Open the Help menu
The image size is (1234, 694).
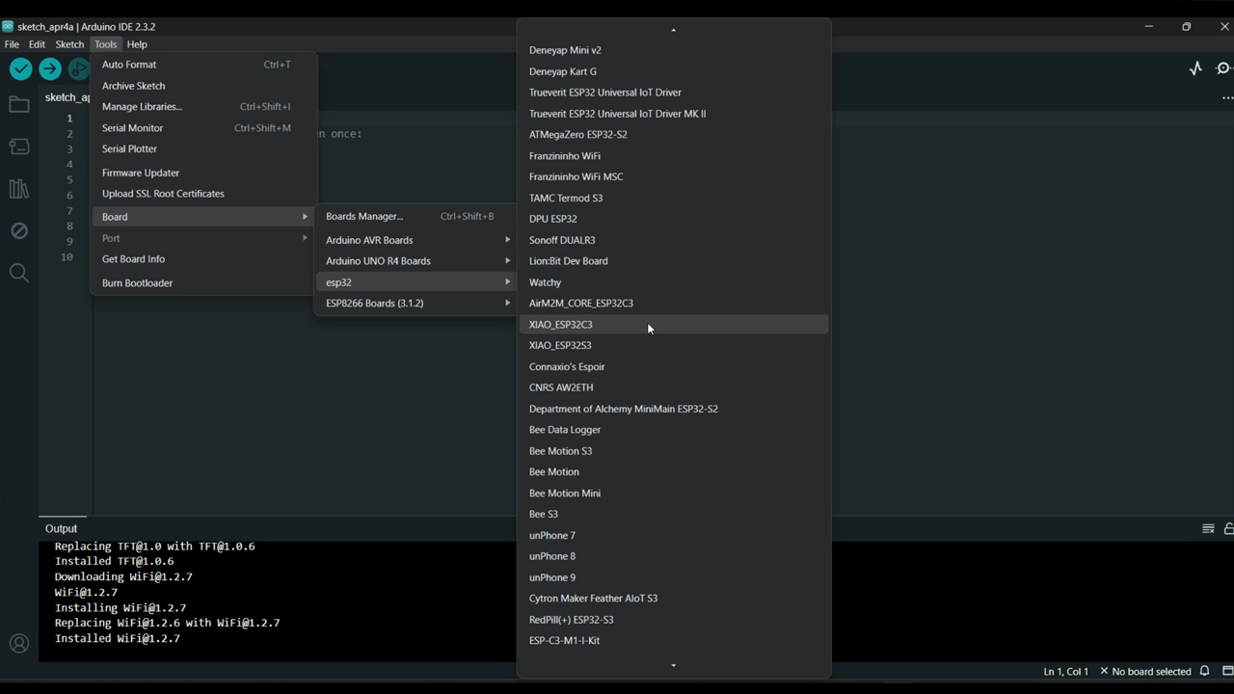(x=137, y=44)
